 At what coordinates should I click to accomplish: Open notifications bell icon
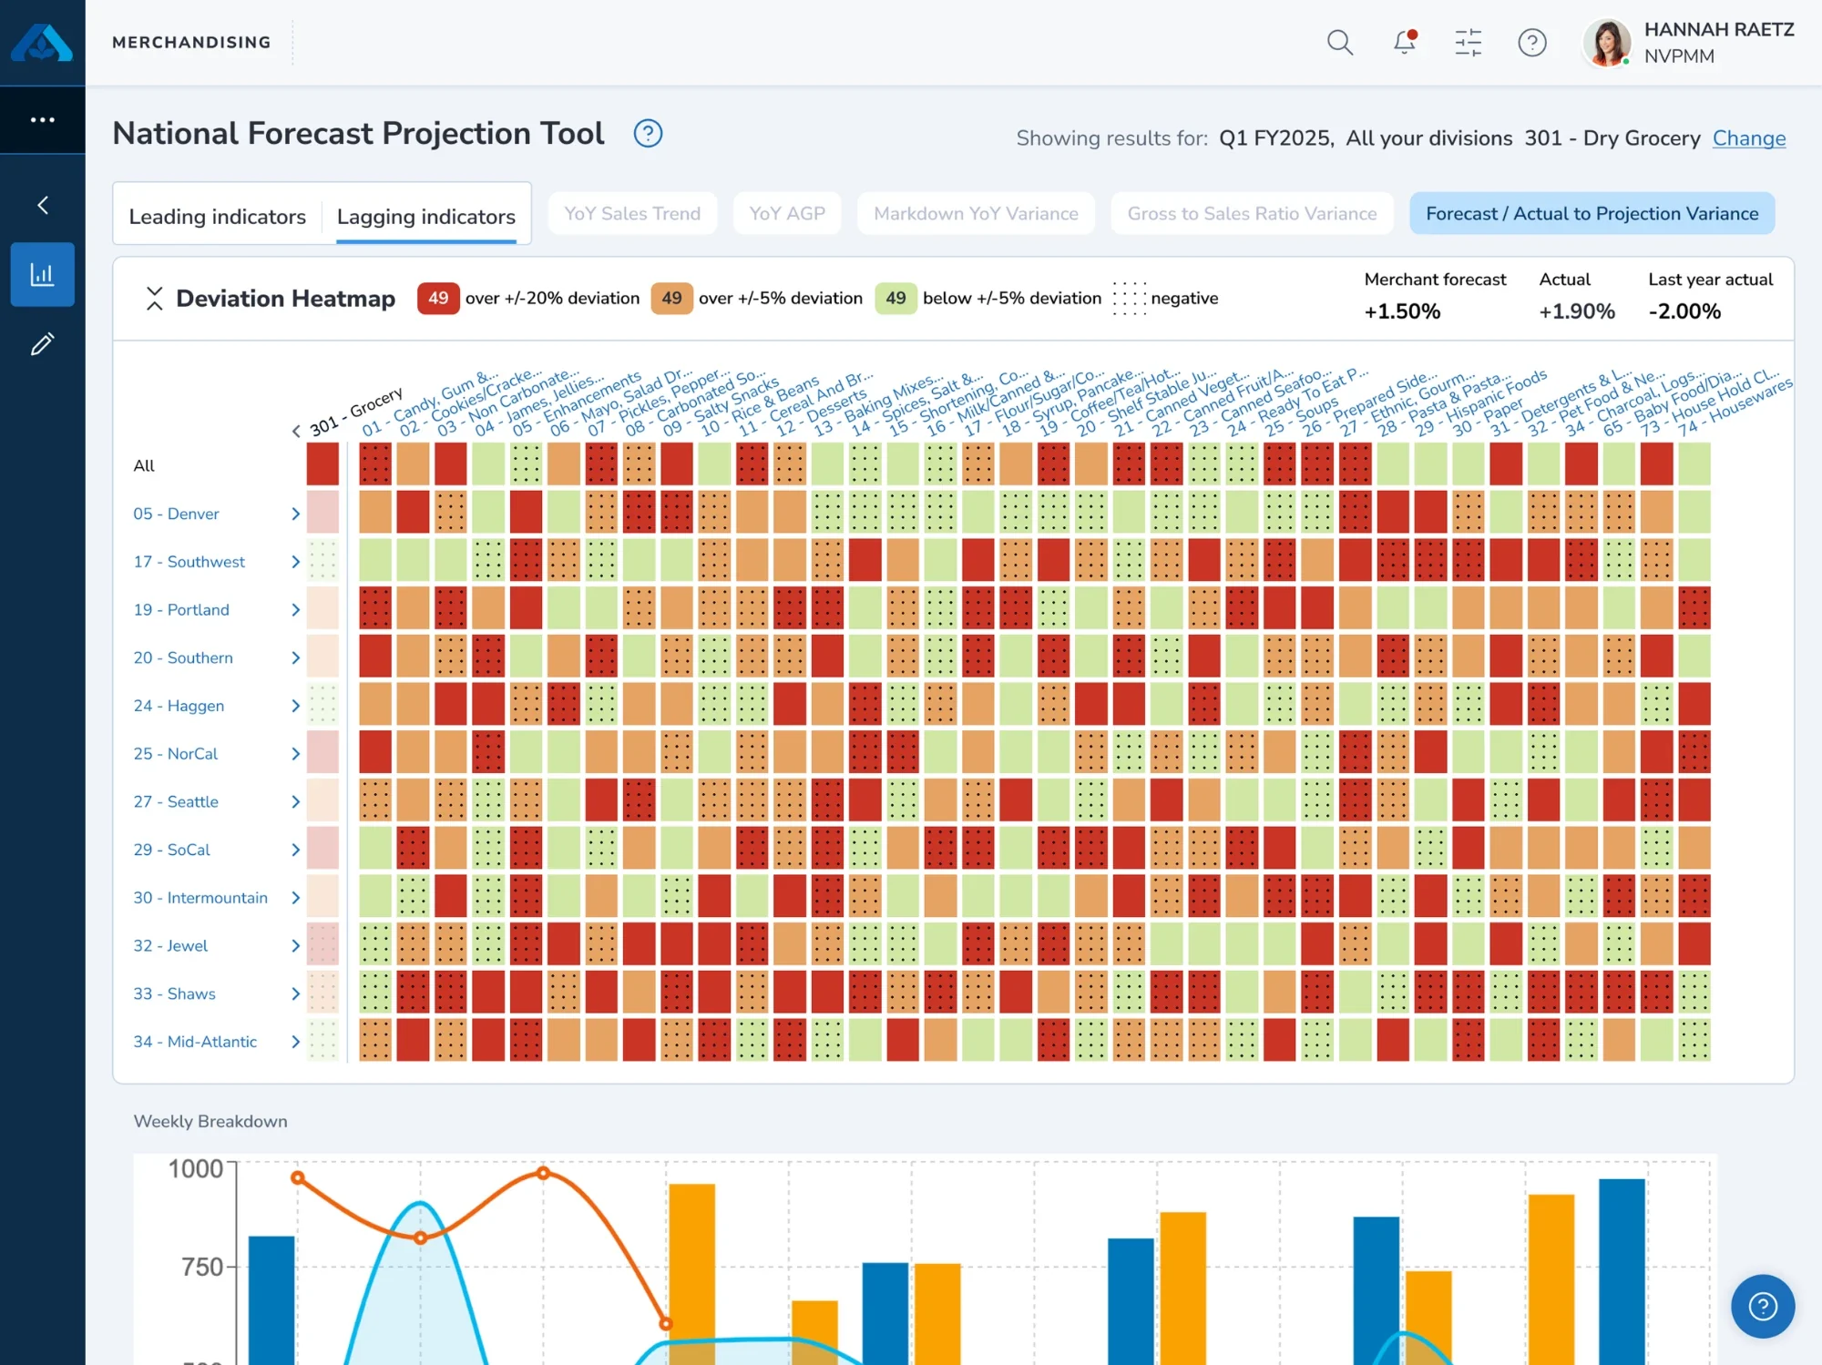(x=1405, y=43)
